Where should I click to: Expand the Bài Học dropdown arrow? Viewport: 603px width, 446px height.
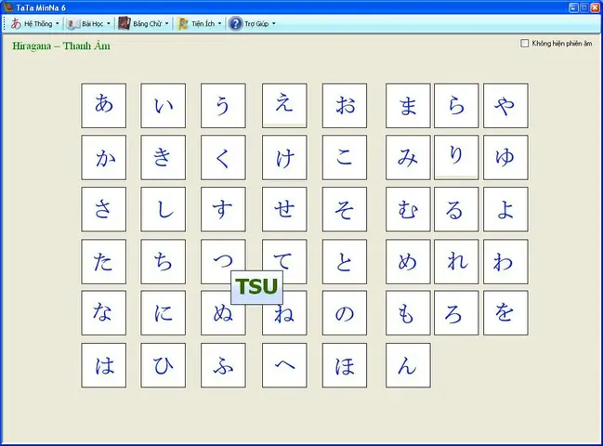click(x=109, y=24)
